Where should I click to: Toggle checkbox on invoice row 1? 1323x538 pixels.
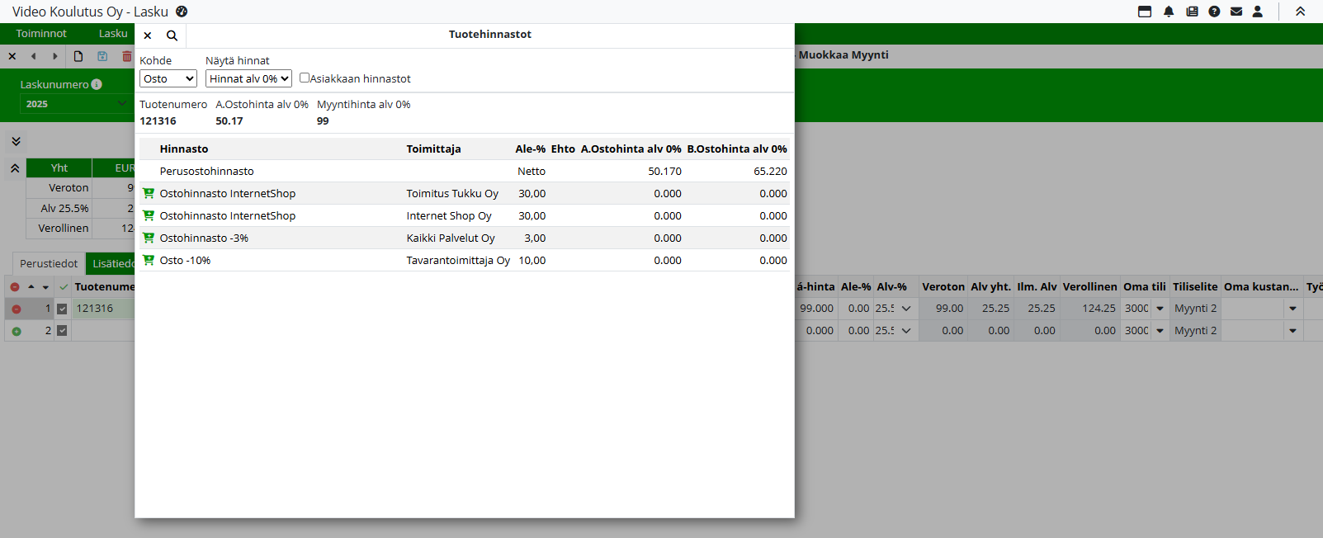point(62,309)
